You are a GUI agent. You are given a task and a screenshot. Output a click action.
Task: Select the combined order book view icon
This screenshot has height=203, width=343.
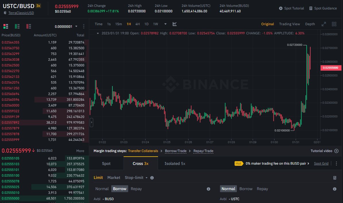click(x=6, y=26)
